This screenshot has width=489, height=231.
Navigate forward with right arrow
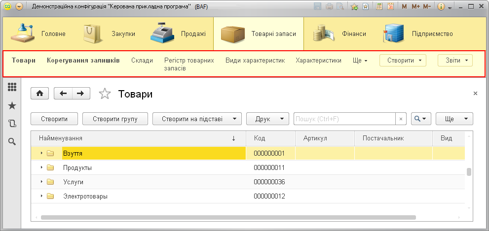click(x=81, y=94)
